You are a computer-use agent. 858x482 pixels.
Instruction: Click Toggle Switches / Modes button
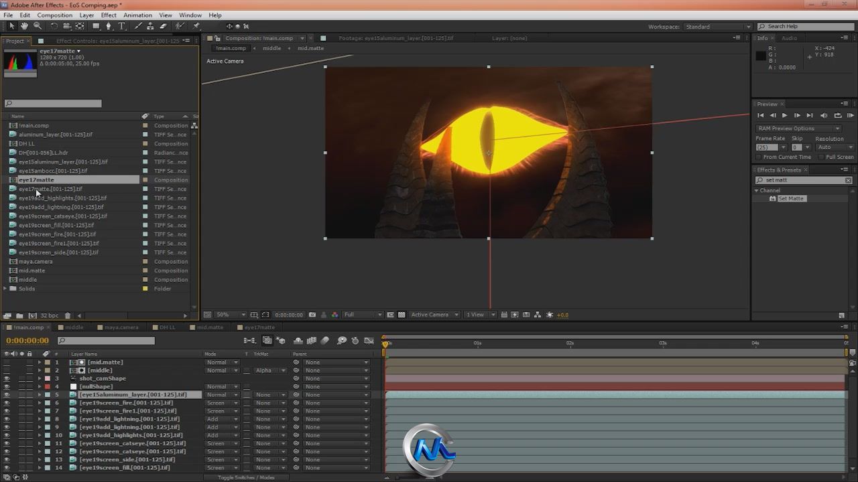[x=246, y=477]
